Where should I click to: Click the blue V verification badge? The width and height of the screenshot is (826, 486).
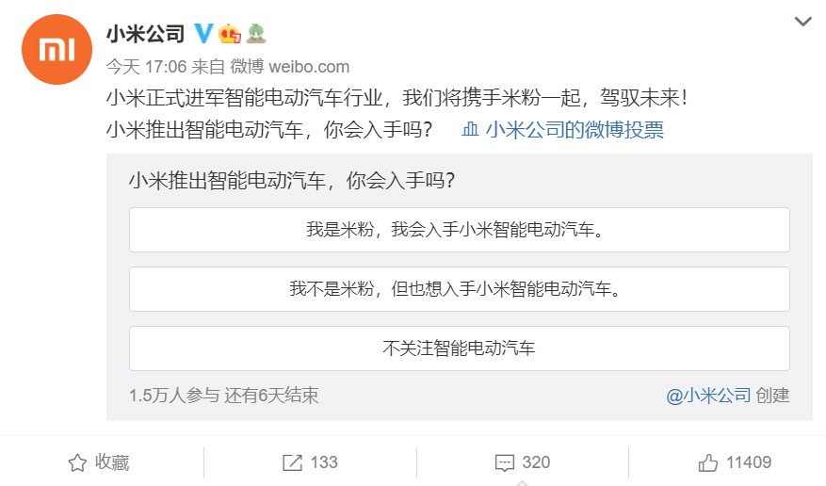pos(203,35)
